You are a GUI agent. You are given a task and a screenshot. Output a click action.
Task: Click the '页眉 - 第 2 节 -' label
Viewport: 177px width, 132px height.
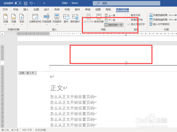coord(28,73)
